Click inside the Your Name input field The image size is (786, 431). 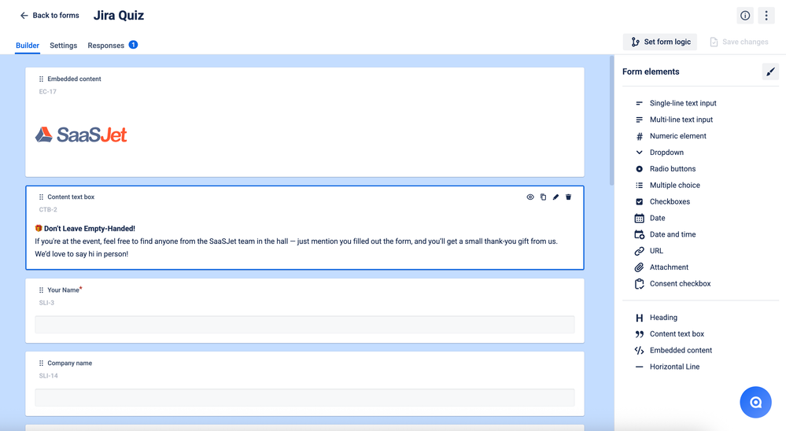(304, 325)
